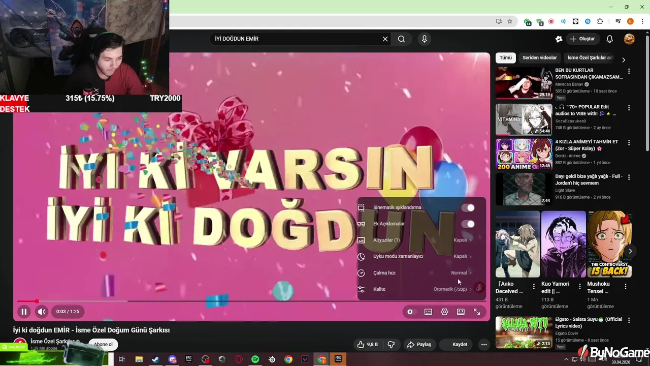The image size is (650, 366).
Task: Toggle subtitles button on player bar
Action: click(428, 312)
